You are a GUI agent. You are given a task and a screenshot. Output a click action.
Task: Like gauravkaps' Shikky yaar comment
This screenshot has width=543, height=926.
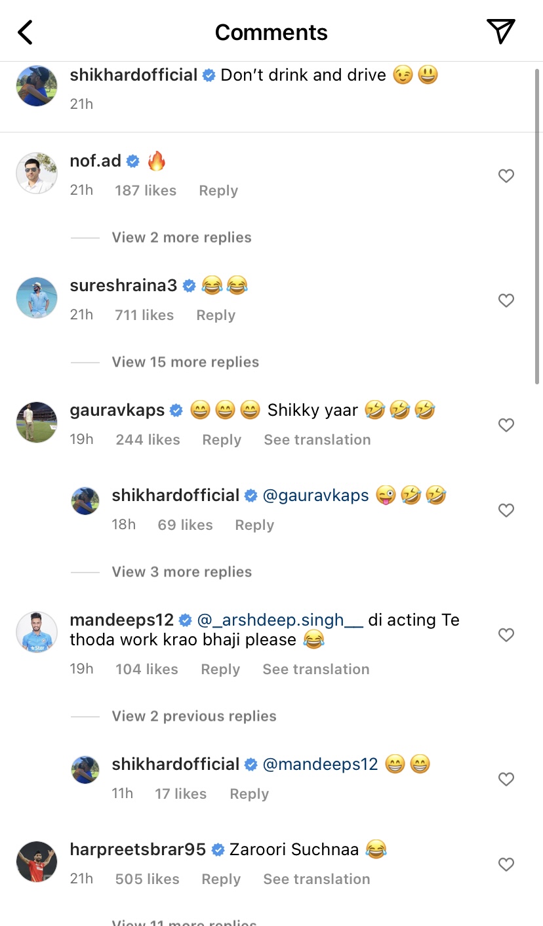point(506,425)
